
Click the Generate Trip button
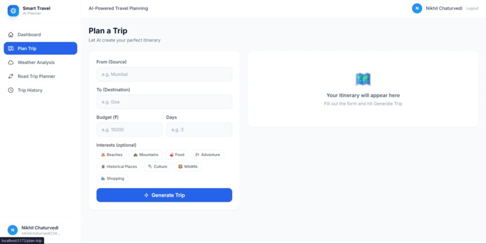click(164, 195)
